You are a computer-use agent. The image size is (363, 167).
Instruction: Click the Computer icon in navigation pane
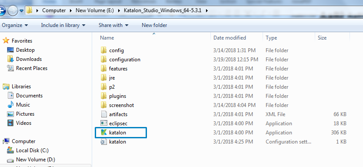coord(6,141)
